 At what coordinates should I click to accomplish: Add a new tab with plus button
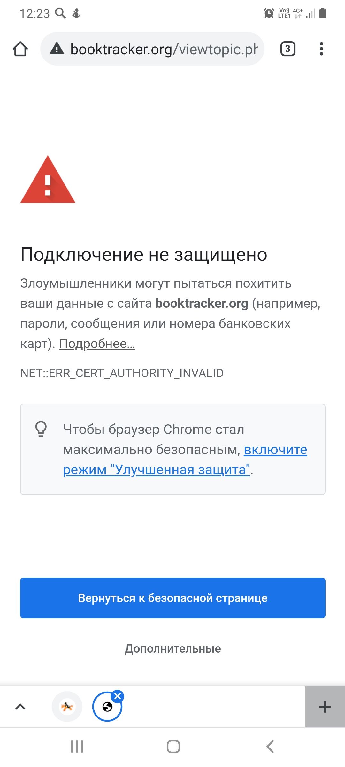[325, 707]
